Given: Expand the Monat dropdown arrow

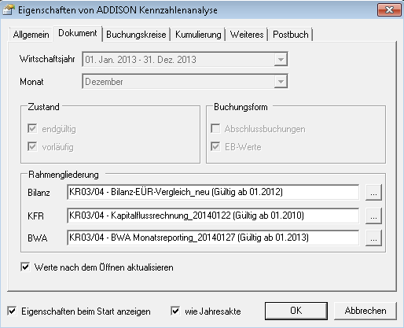Looking at the screenshot, I should pos(281,82).
